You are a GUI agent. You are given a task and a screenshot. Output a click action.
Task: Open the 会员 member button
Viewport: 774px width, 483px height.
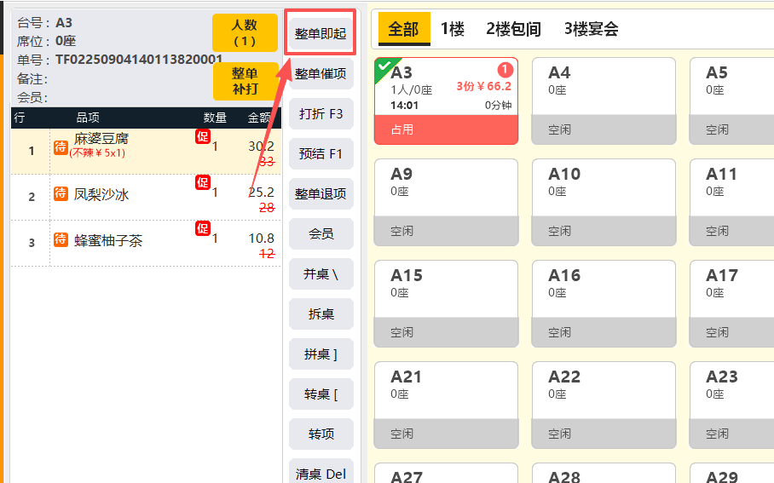point(321,233)
